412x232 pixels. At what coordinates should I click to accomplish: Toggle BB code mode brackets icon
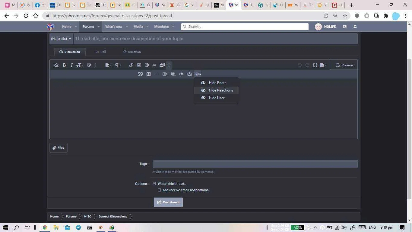tap(315, 65)
